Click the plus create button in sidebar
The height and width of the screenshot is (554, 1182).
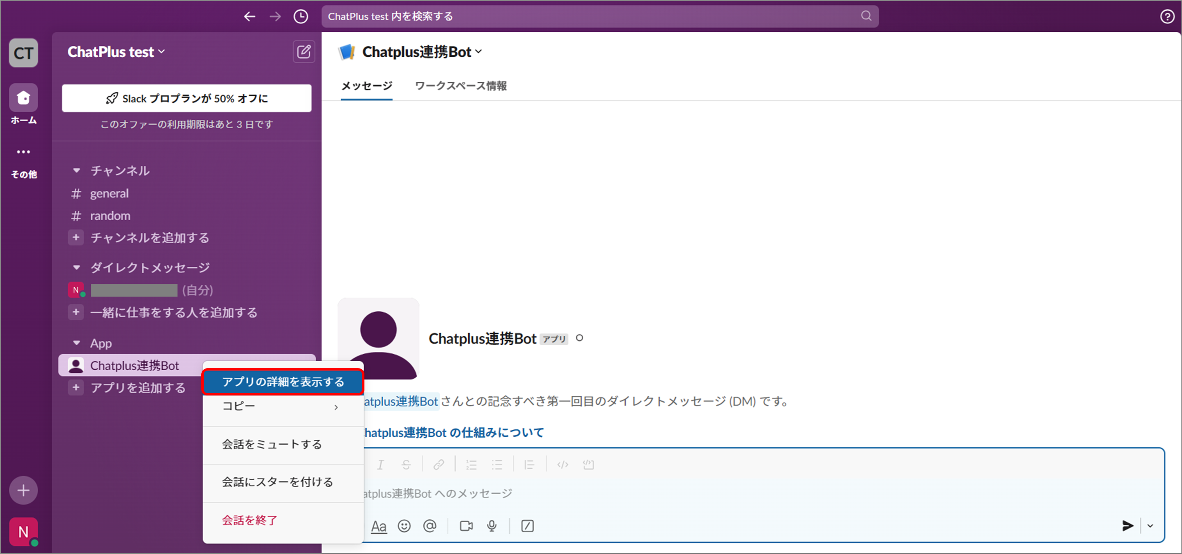click(x=23, y=490)
